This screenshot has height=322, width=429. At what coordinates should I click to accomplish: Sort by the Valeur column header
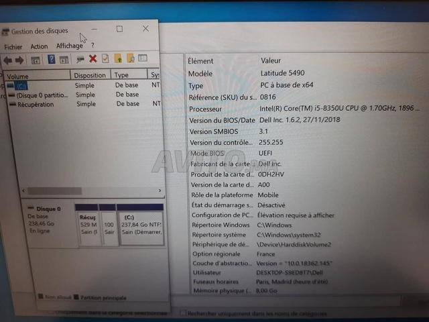(271, 60)
